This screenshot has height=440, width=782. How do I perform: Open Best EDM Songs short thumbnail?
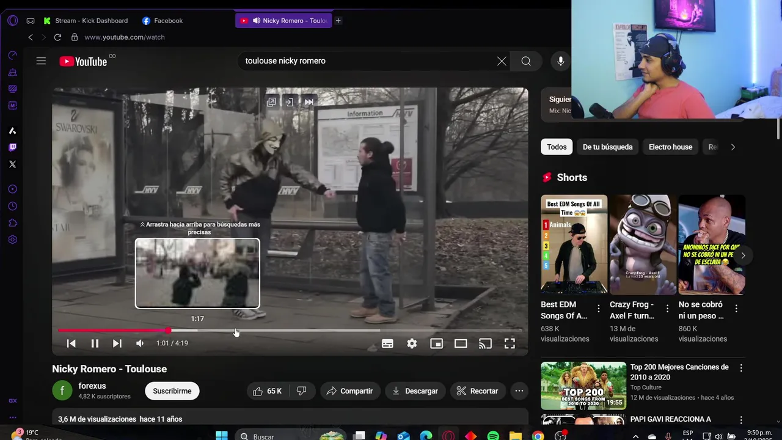coord(574,244)
